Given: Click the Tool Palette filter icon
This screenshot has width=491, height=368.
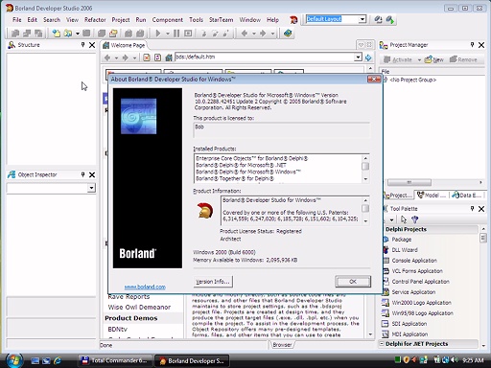Looking at the screenshot, I should coord(415,219).
